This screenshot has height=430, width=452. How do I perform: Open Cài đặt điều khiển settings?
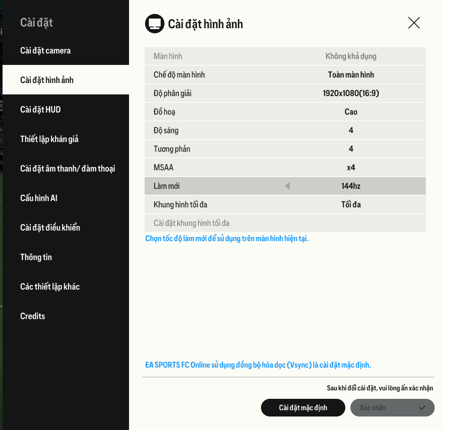click(x=50, y=228)
